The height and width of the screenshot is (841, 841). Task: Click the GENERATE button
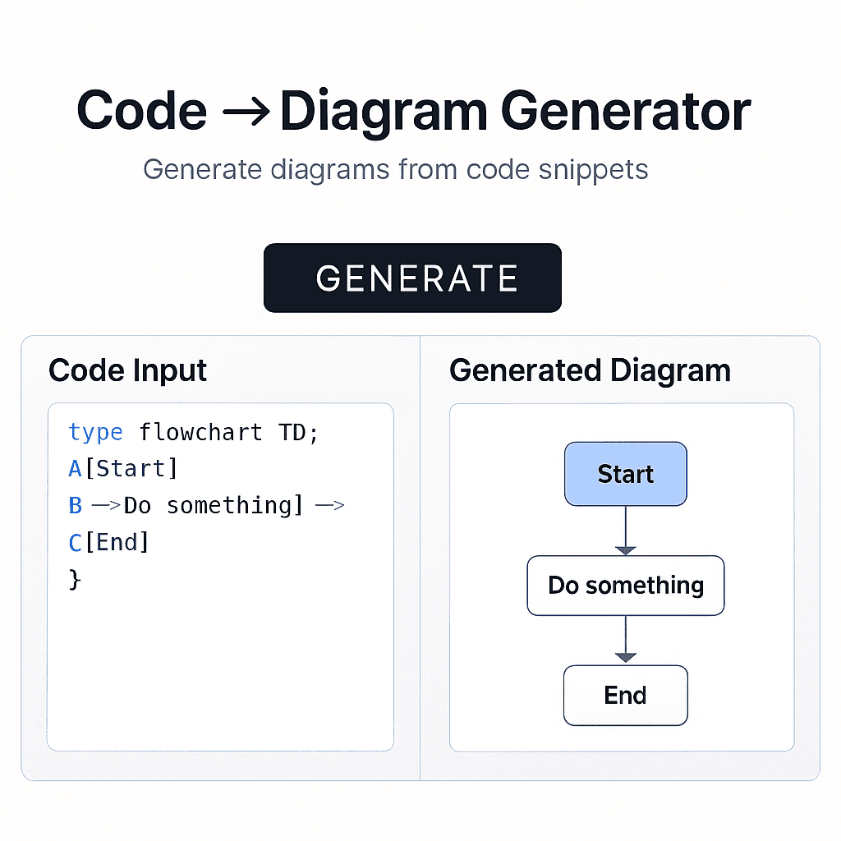pos(411,278)
